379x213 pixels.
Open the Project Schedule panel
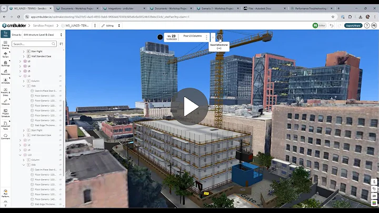click(x=5, y=113)
